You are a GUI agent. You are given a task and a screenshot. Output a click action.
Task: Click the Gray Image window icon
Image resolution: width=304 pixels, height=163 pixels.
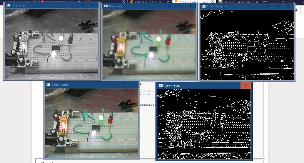pyautogui.click(x=8, y=5)
